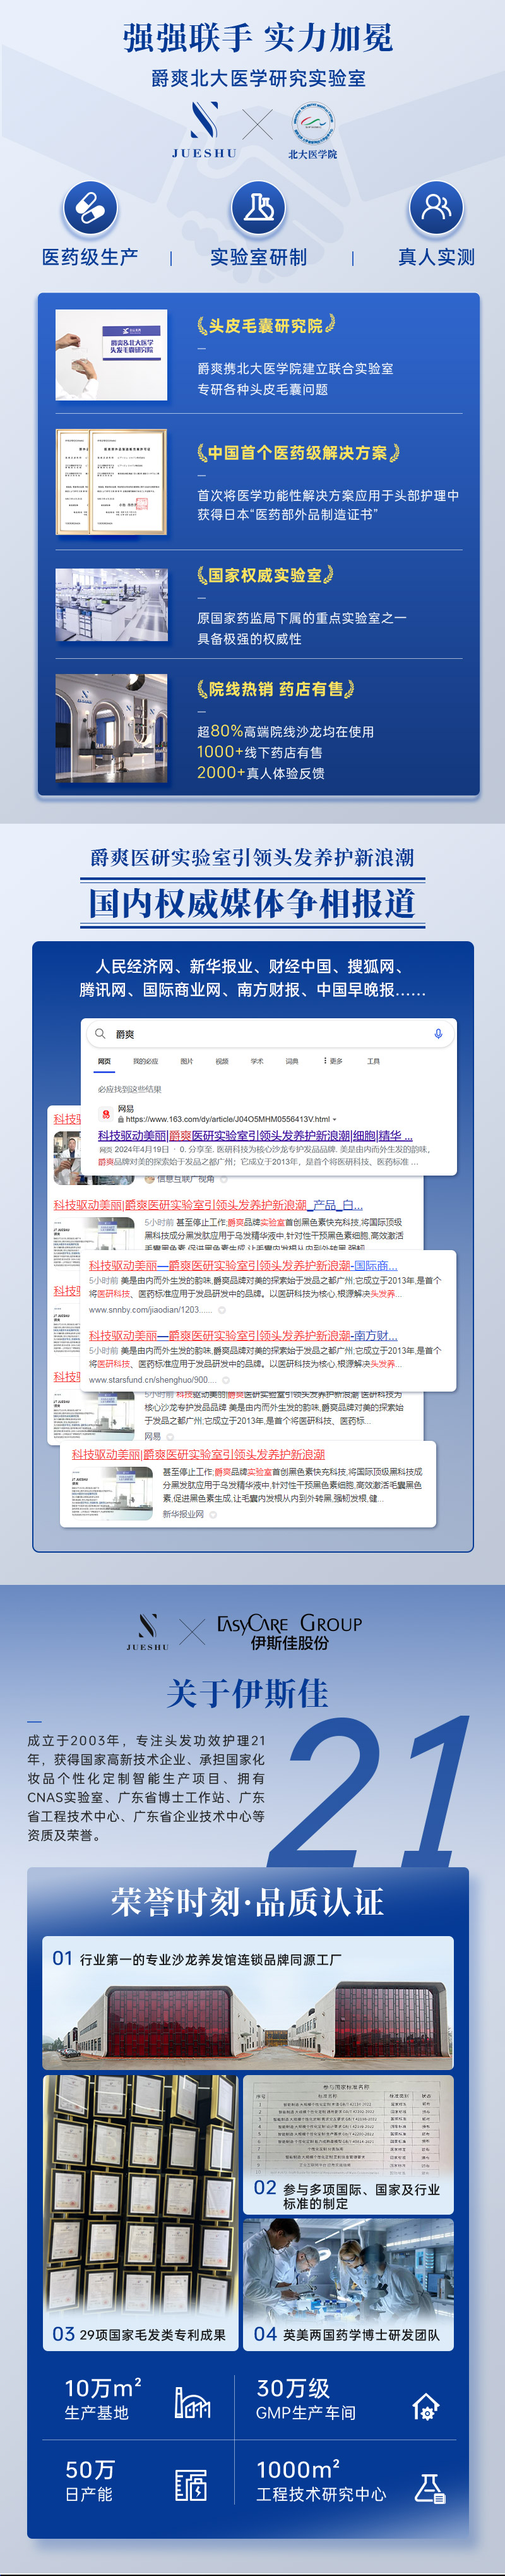Open the result link ending 南方财...
Image resolution: width=505 pixels, height=2576 pixels.
click(x=243, y=1335)
